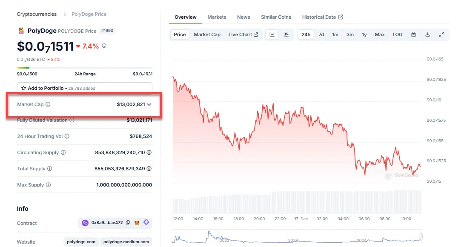Switch to the candlestick chart icon
Image resolution: width=467 pixels, height=247 pixels.
tap(286, 34)
